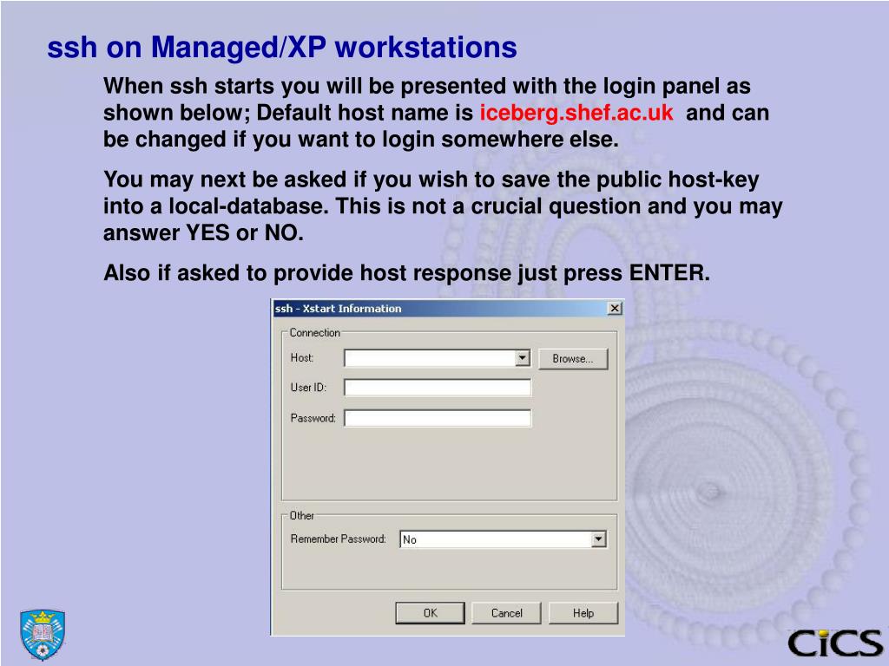The image size is (889, 666).
Task: Focus the Password input field
Action: [x=438, y=418]
